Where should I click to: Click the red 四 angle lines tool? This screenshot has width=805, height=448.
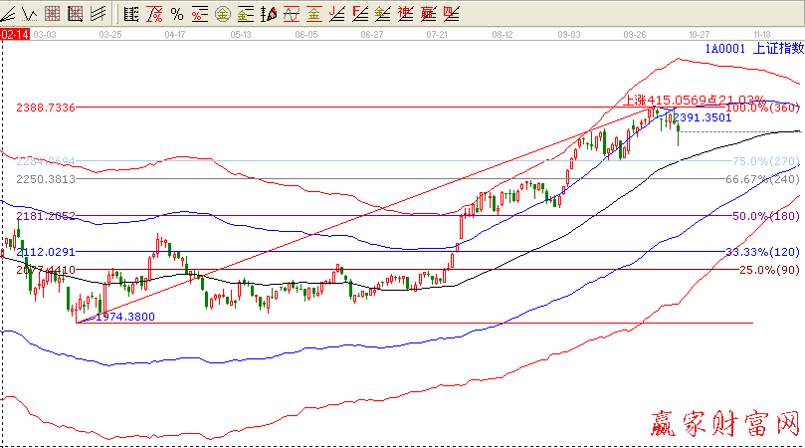[451, 14]
